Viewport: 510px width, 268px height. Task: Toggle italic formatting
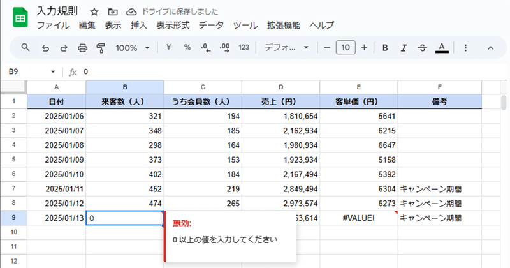point(404,48)
